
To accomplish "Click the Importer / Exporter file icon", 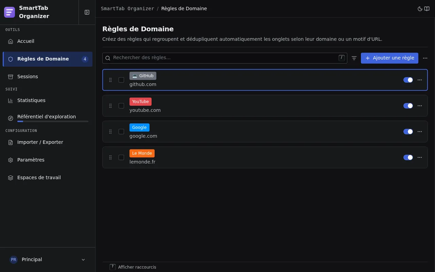I will coord(11,142).
